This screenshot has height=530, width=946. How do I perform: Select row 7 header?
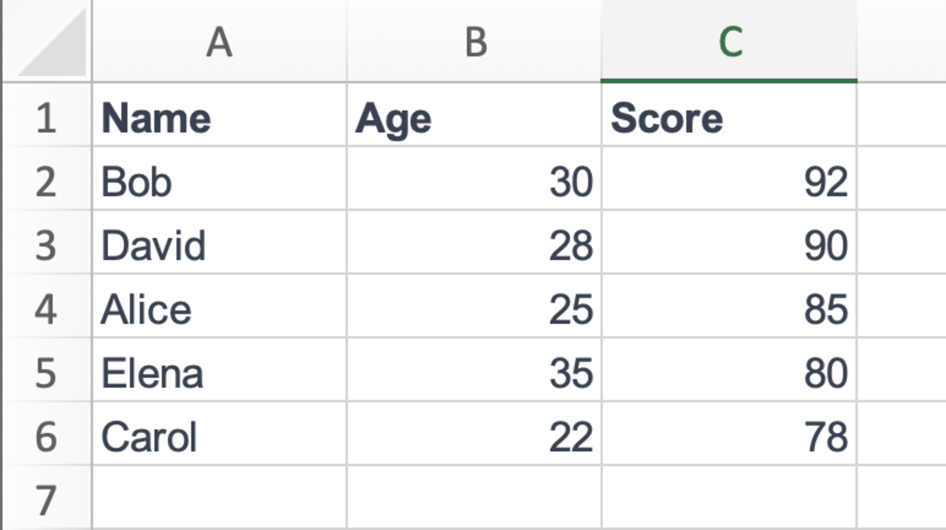point(47,498)
